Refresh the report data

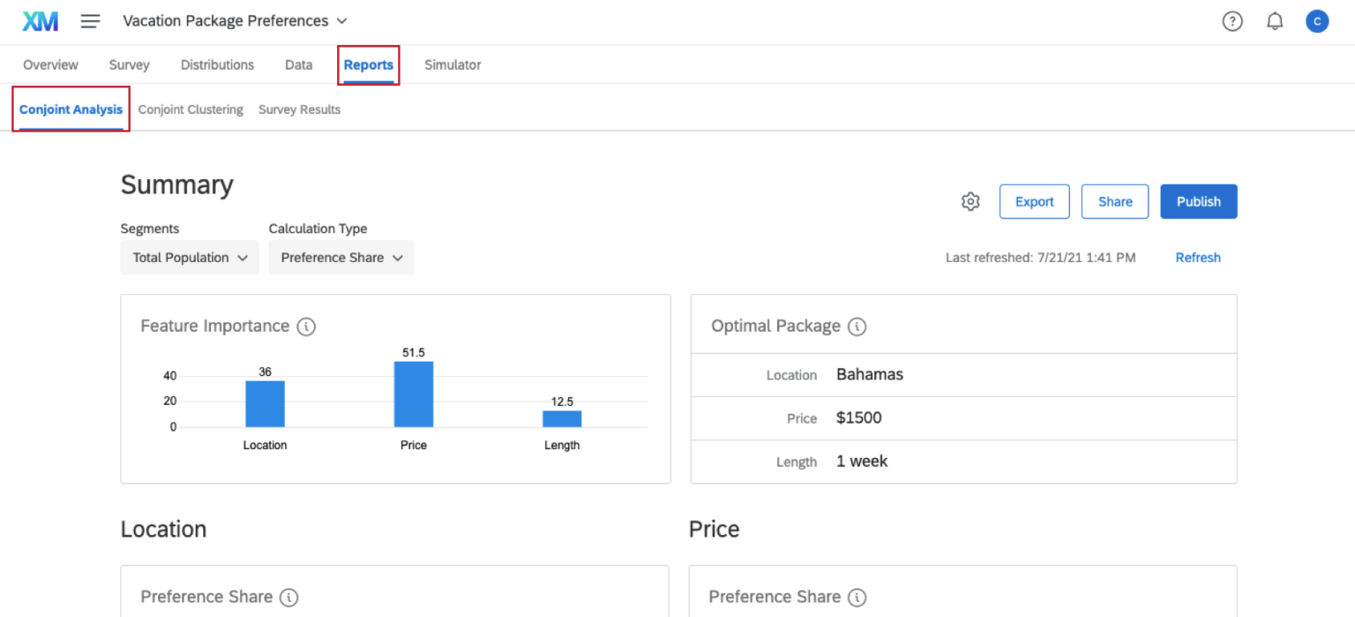tap(1197, 257)
